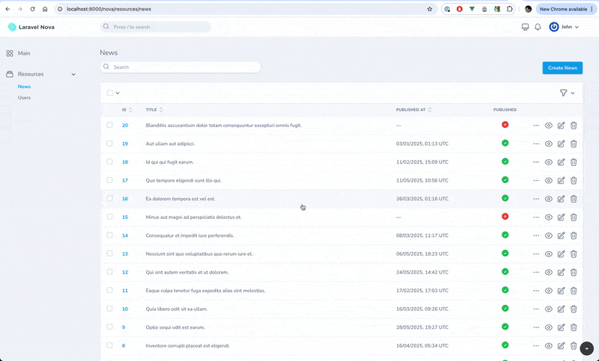The width and height of the screenshot is (599, 361).
Task: Open the John user menu dropdown
Action: point(564,27)
